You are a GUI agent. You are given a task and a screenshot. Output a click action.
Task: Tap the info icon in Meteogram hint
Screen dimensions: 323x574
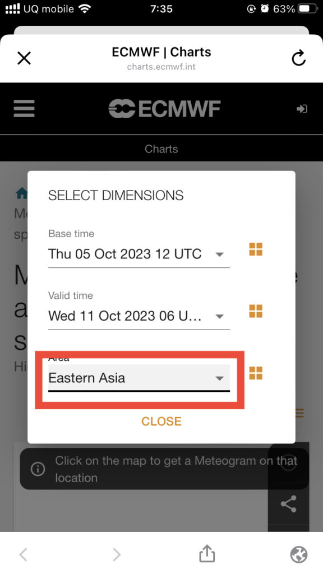click(38, 469)
